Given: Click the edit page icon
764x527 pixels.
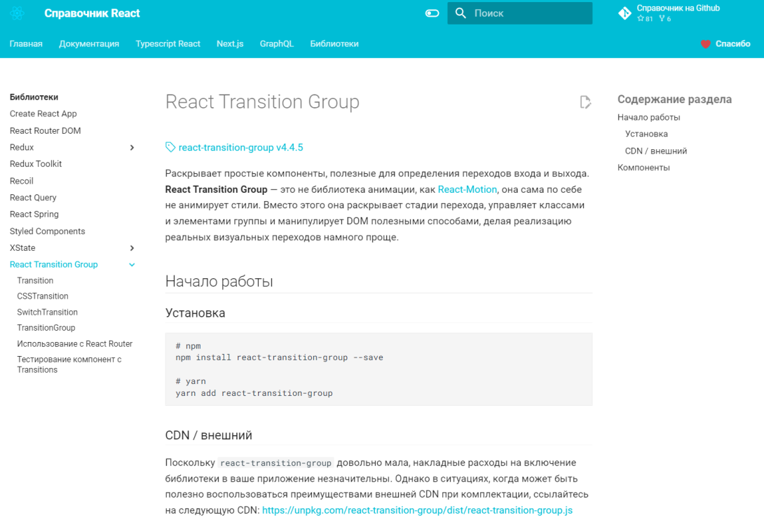Looking at the screenshot, I should [585, 102].
